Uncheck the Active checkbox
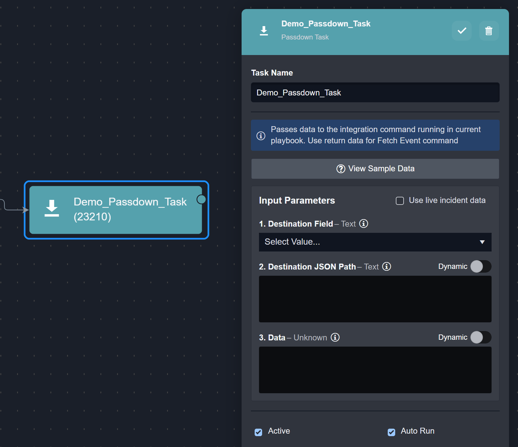 point(258,432)
